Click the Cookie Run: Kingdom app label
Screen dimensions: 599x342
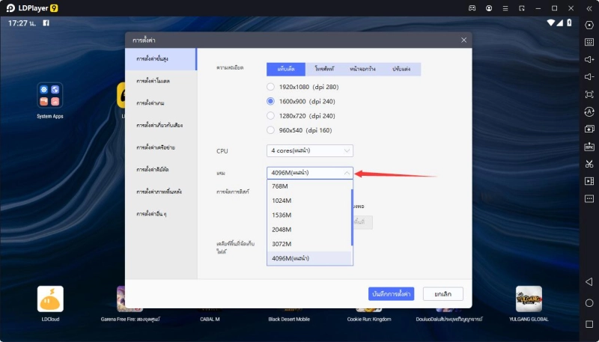[x=369, y=319]
